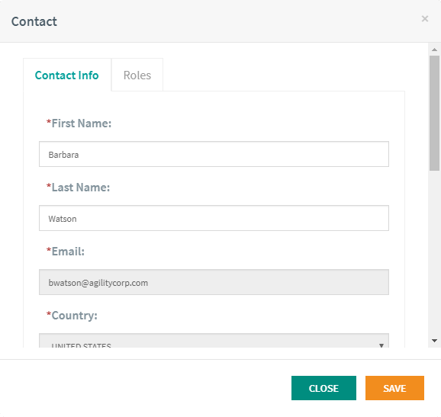Open the Country combo box showing UNITED STATES

(214, 341)
